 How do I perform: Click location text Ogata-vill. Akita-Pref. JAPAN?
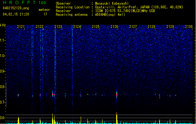tap(122, 7)
